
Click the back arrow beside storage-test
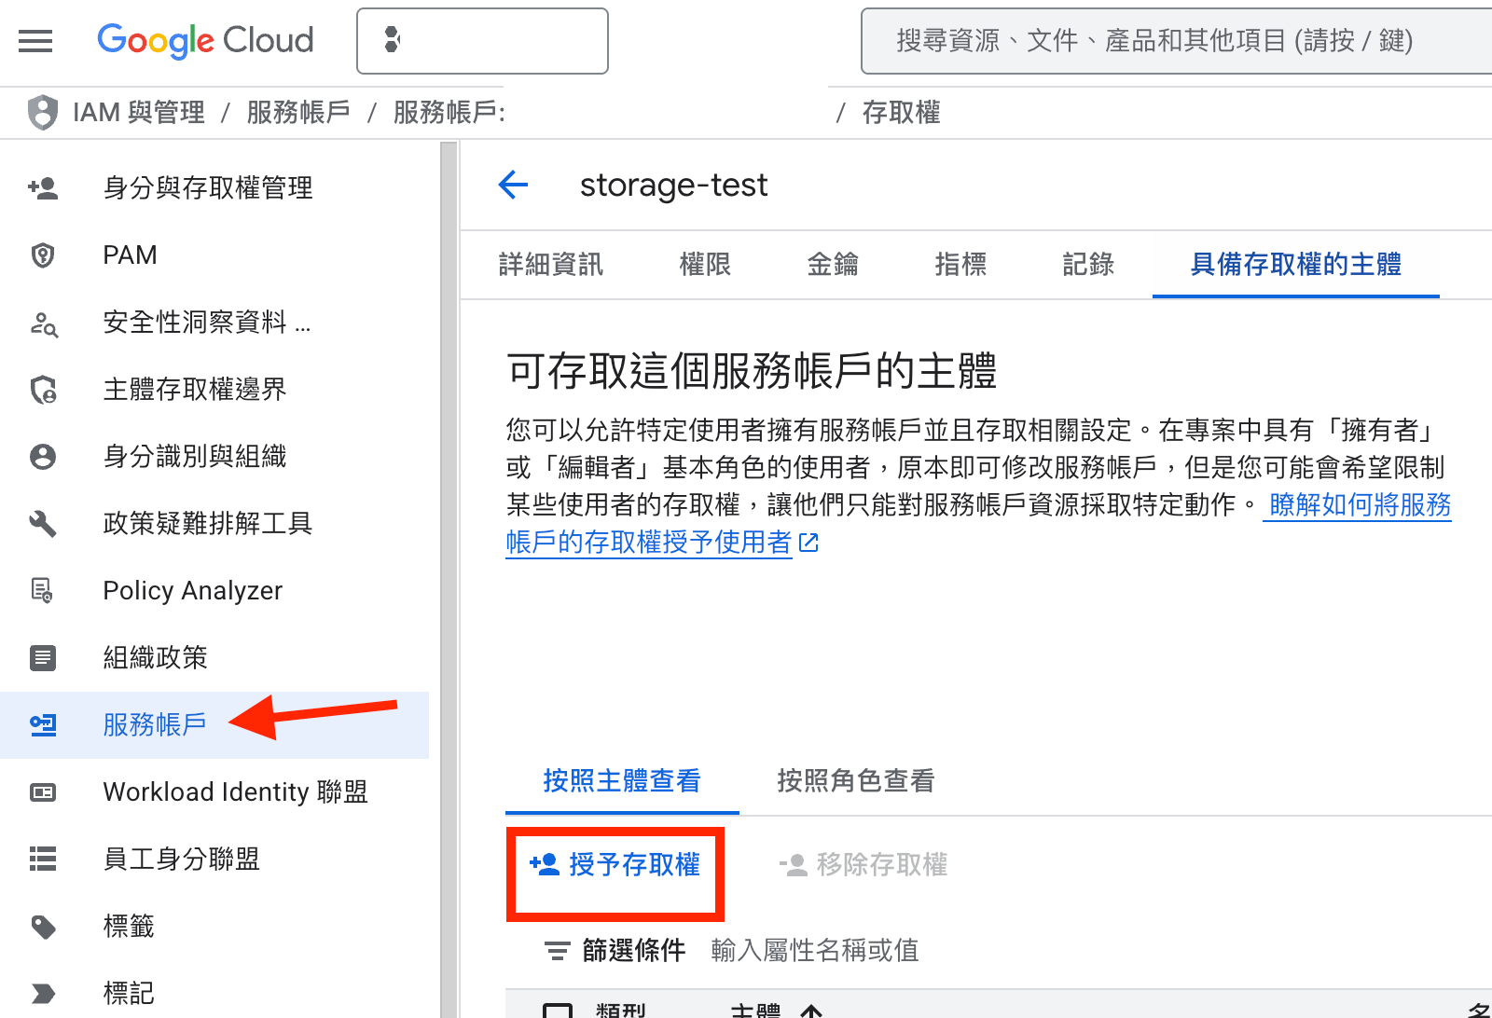tap(514, 185)
